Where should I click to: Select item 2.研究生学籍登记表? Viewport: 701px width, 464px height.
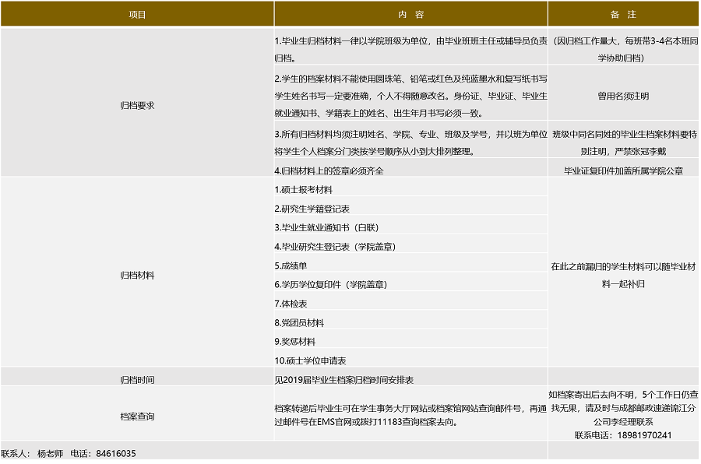click(x=312, y=209)
